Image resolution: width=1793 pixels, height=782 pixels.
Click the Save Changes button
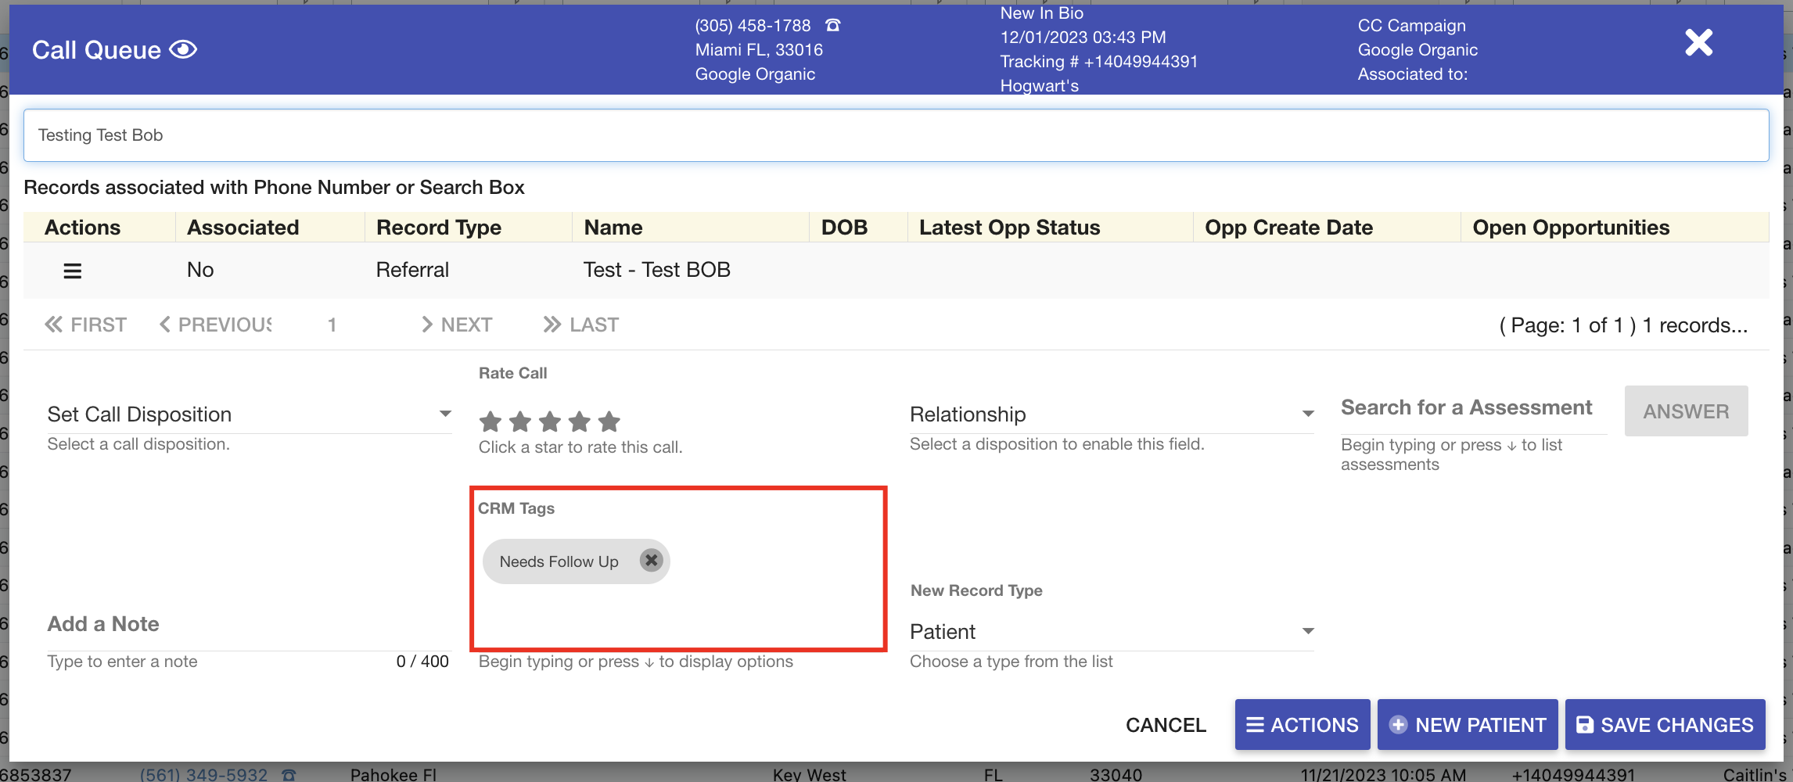(x=1665, y=725)
